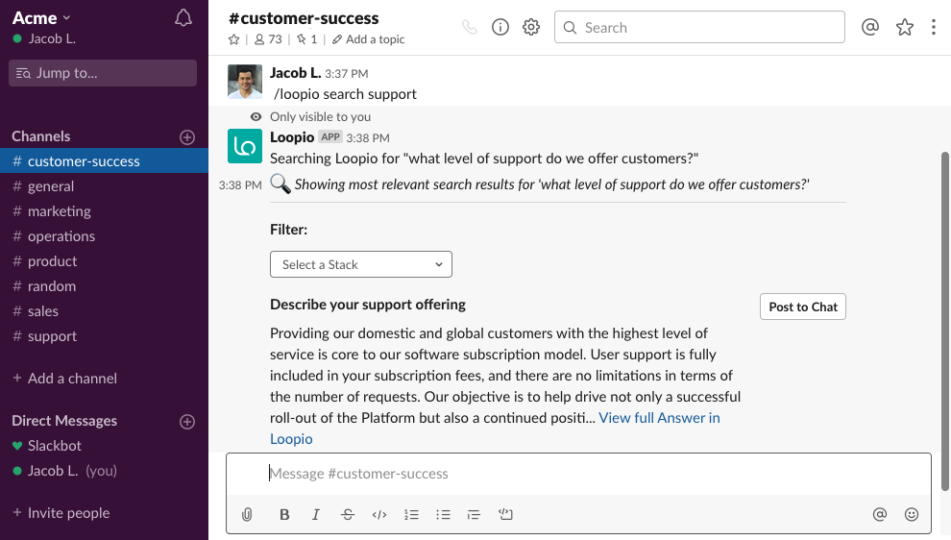951x540 pixels.
Task: Start a new direct message with plus icon
Action: pos(187,422)
